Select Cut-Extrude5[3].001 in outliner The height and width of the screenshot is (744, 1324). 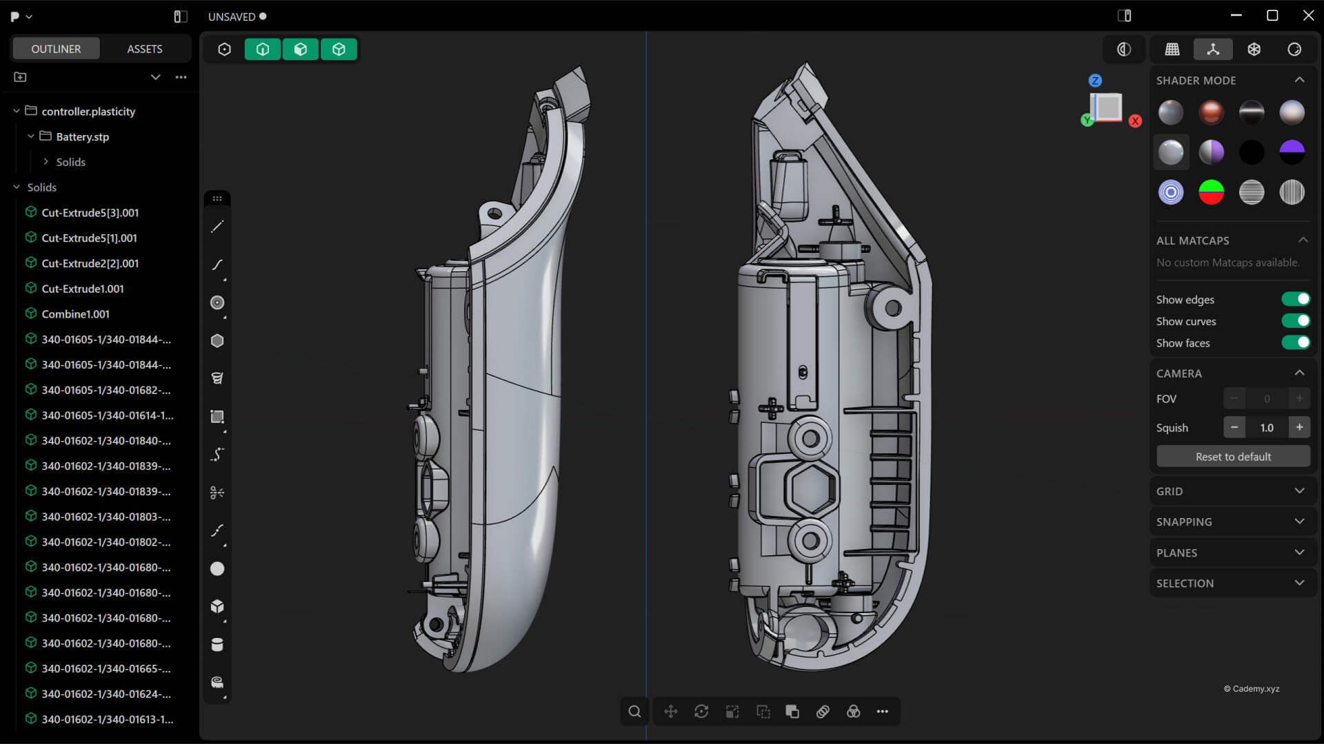pos(90,213)
